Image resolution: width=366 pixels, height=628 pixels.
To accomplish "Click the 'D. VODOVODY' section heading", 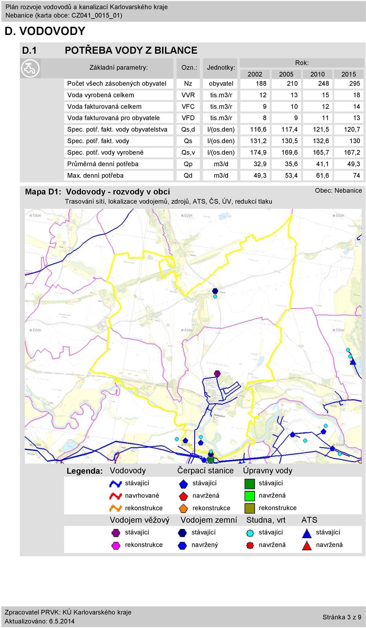I will click(x=45, y=31).
